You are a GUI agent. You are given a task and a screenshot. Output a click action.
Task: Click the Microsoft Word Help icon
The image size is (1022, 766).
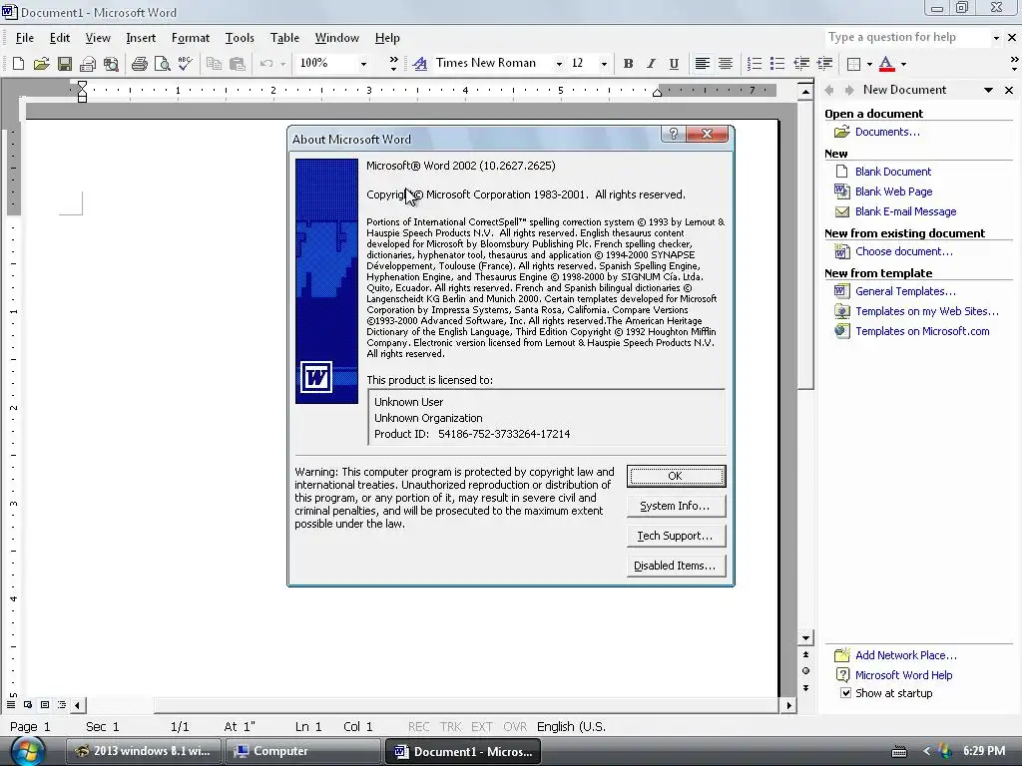pos(842,675)
